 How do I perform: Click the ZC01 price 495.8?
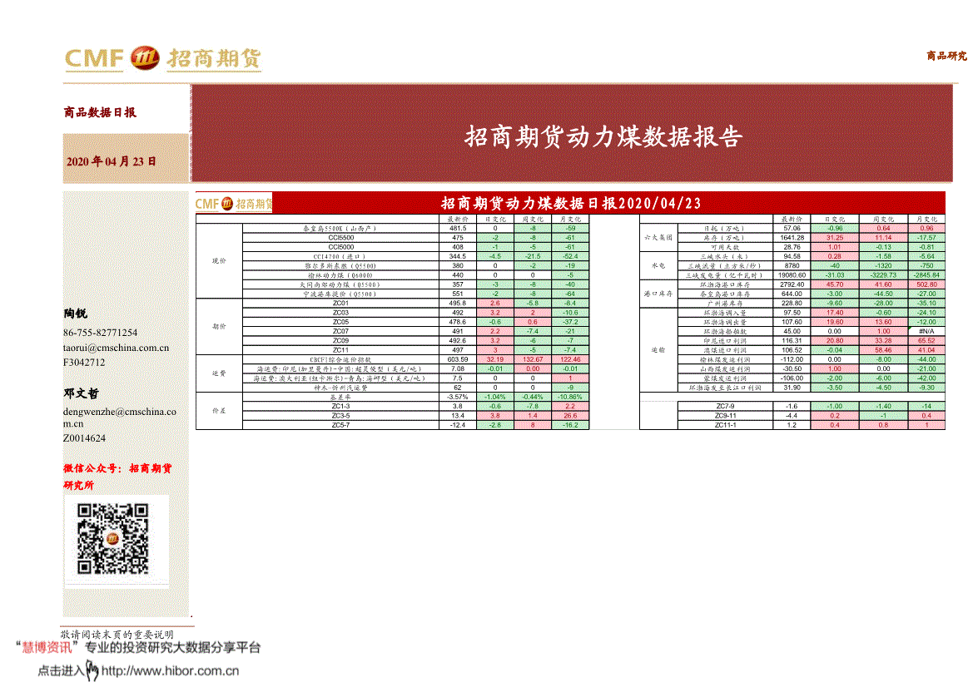pos(457,304)
